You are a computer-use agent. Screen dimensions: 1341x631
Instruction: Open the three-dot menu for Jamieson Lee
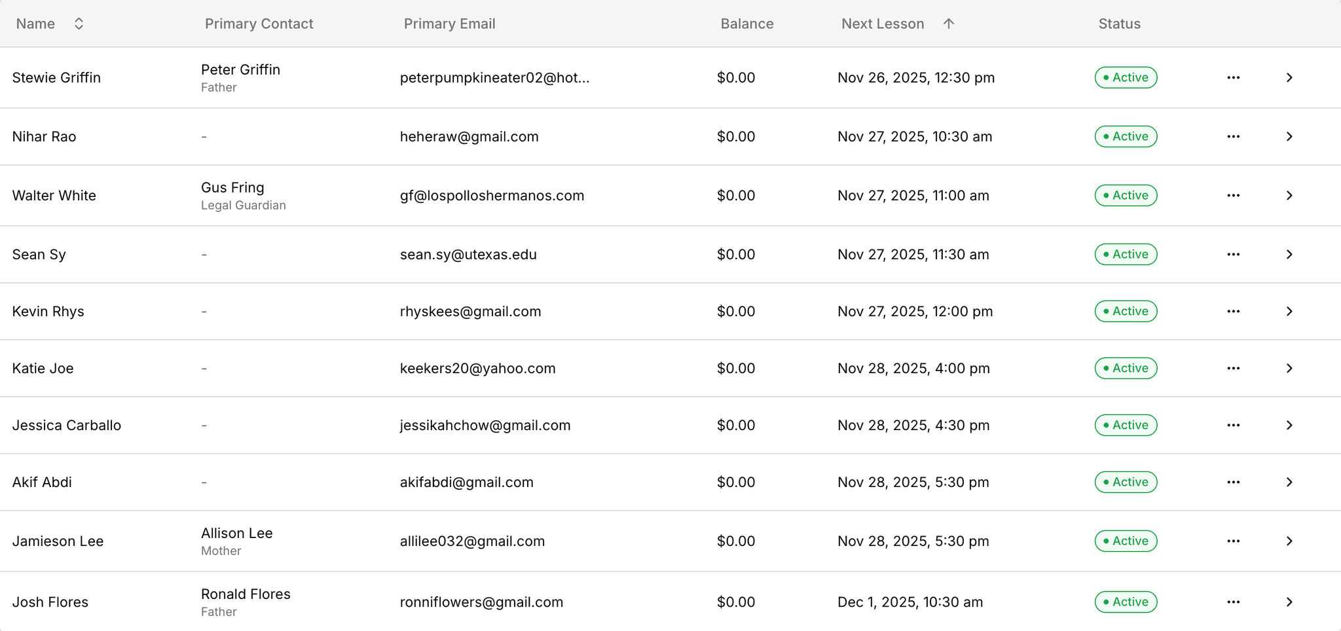[x=1233, y=541]
